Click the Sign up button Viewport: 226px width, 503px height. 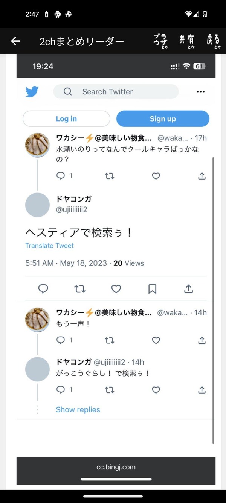[x=163, y=119]
